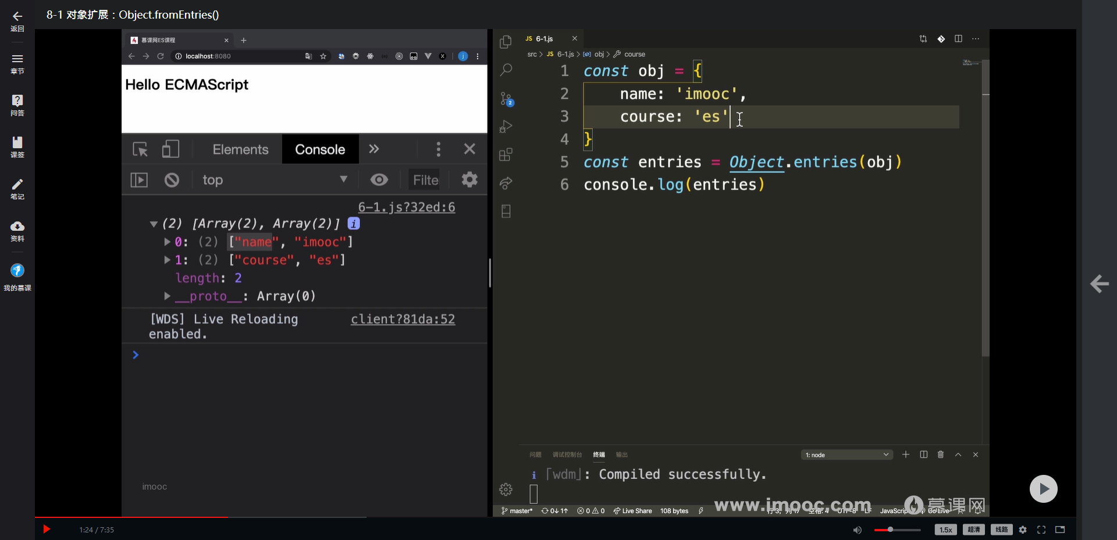Open the 笔记 notes panel
The width and height of the screenshot is (1117, 540).
(17, 189)
